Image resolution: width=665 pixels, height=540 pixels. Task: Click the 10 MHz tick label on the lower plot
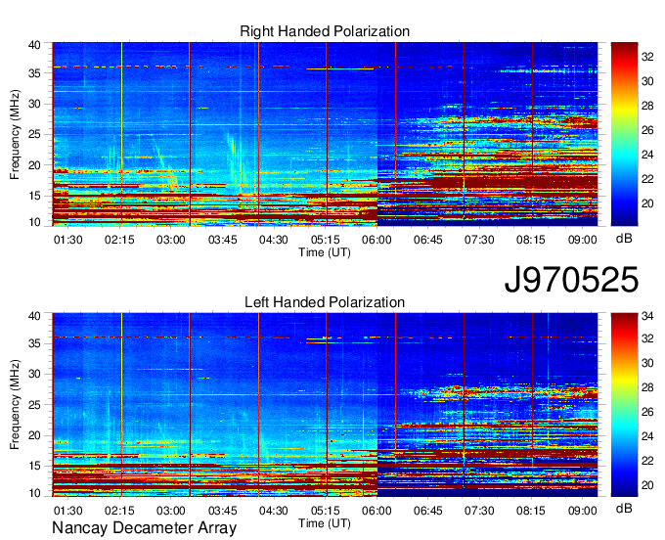coord(34,493)
